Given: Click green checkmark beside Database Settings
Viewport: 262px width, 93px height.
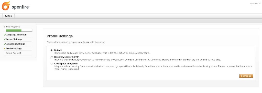Looking at the screenshot, I should [5, 44].
